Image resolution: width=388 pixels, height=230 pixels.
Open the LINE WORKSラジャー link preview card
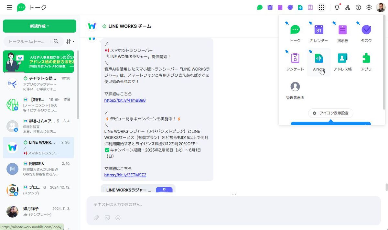point(138,189)
